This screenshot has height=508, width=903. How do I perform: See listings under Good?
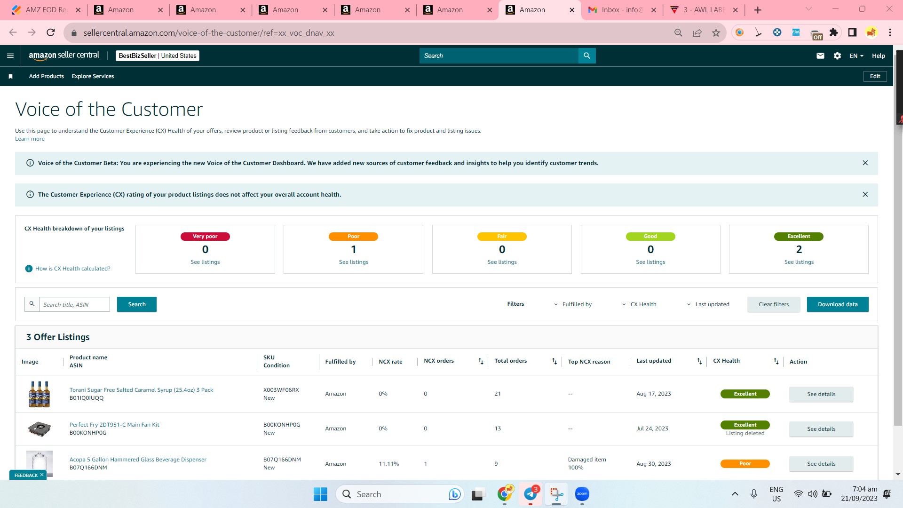pyautogui.click(x=650, y=262)
